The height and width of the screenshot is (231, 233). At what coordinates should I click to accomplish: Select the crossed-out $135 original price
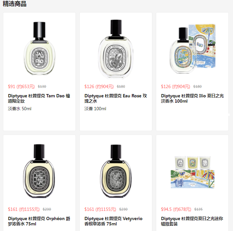coord(198,209)
